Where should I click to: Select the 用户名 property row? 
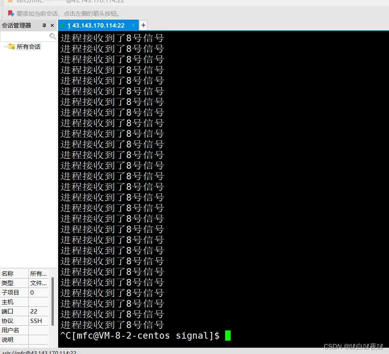point(24,330)
